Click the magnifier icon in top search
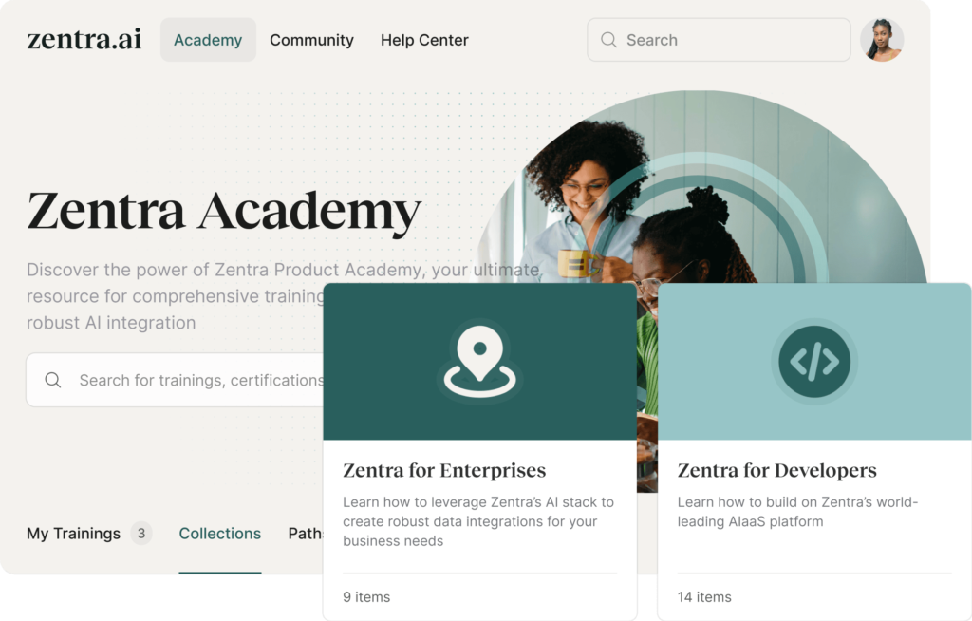The height and width of the screenshot is (621, 972). [608, 40]
